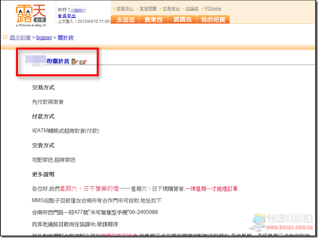Viewport: 318px width, 238px height.
Task: Click the blue 的關於我 heading link
Action: tap(58, 61)
